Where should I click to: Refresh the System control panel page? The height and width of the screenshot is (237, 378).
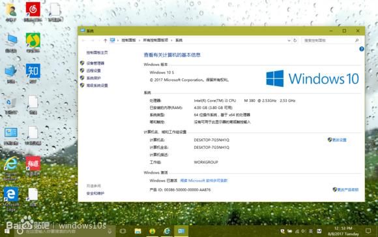[295, 40]
